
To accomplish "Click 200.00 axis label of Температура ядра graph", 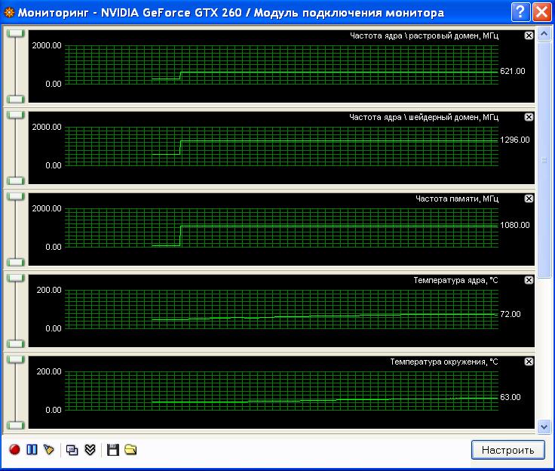I will (49, 290).
